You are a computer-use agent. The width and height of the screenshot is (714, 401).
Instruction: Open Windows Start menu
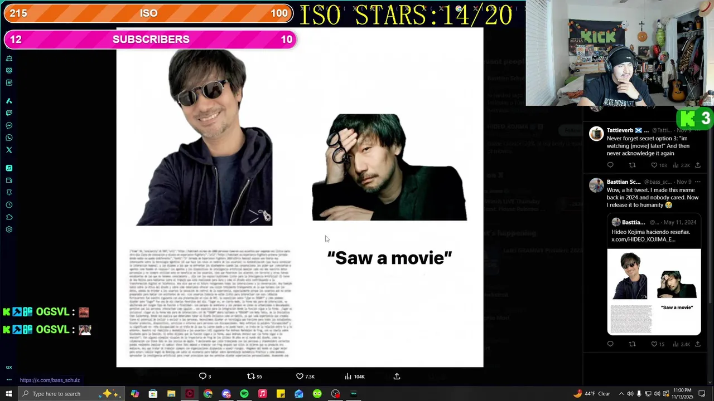point(8,394)
